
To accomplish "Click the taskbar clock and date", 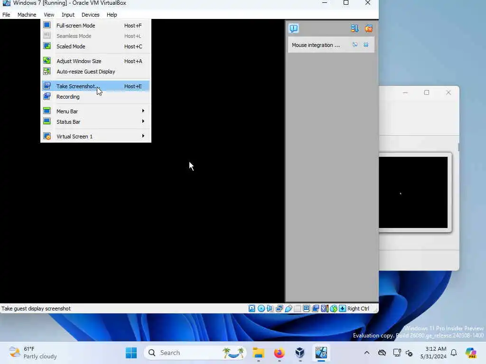I will click(433, 353).
